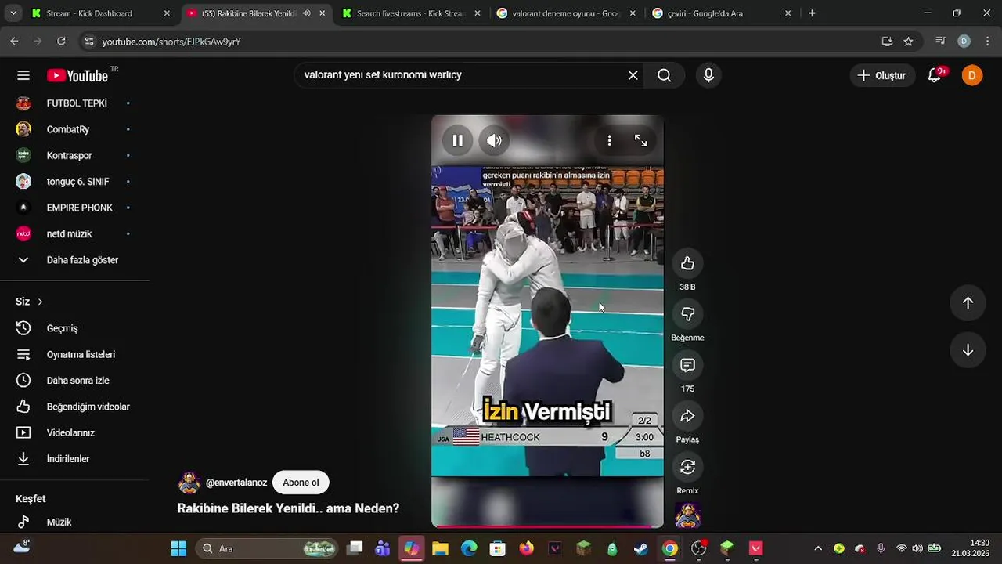Open the @envertalanoz channel link
The image size is (1002, 564).
coord(236,483)
